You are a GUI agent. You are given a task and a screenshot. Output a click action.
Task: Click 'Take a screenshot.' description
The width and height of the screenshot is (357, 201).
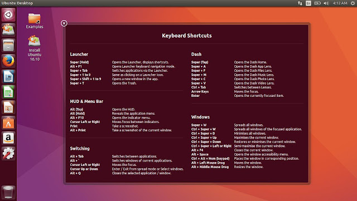tap(125, 126)
